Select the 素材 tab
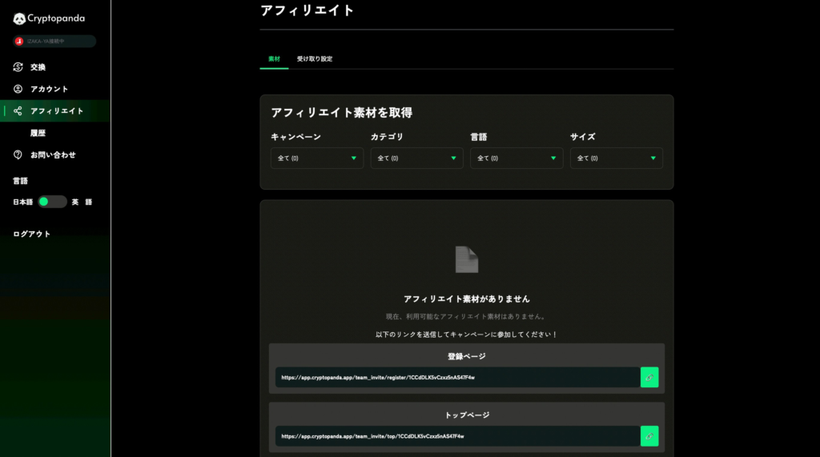820x457 pixels. (x=274, y=59)
